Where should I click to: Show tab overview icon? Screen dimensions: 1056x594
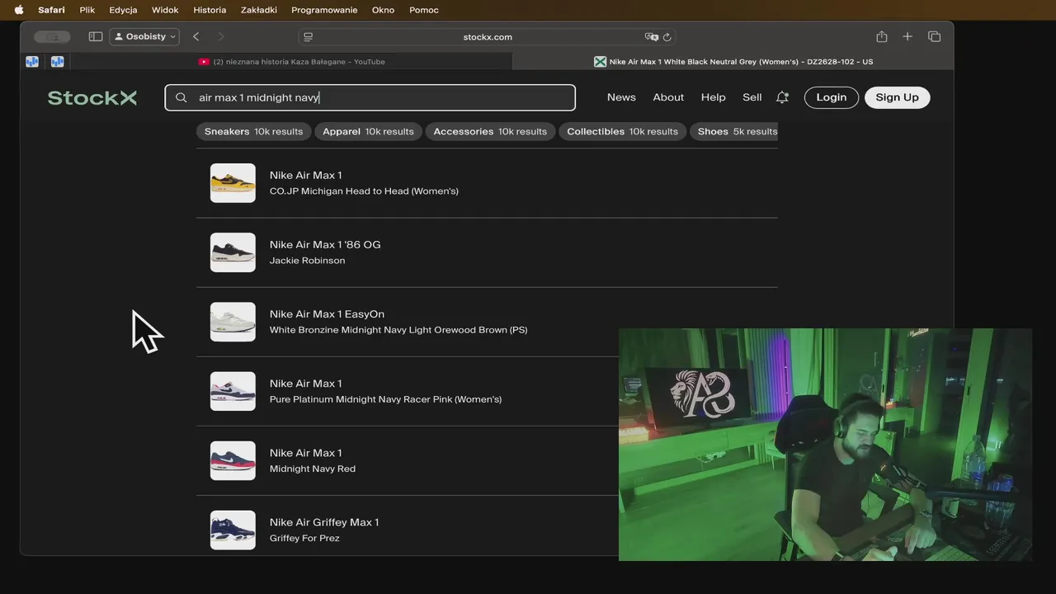pos(934,36)
